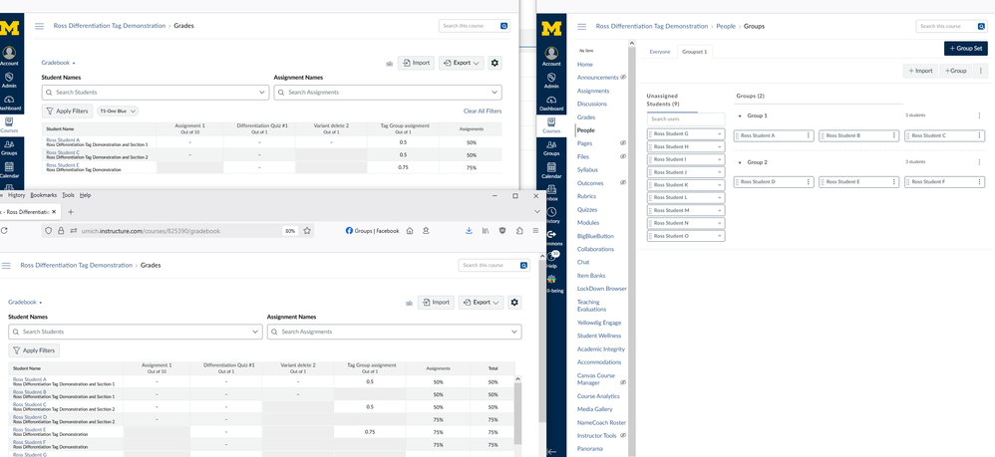Click site lock icon in Firefox address bar

coord(60,231)
